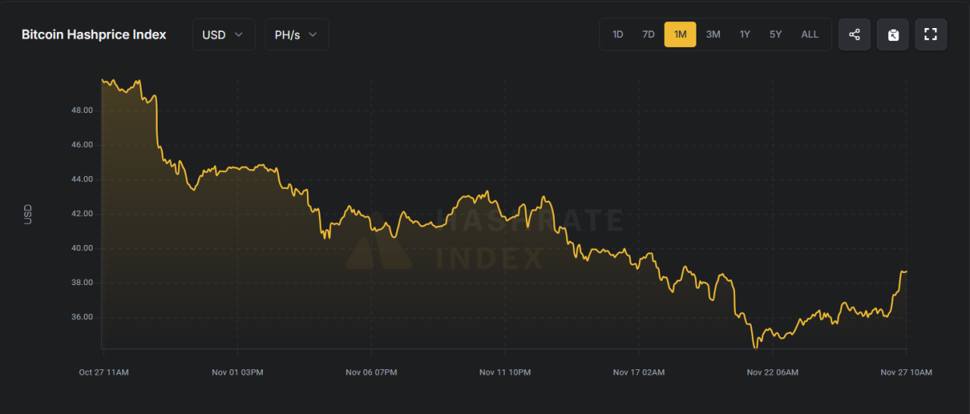
Task: Click the Oct 27 11AM axis label
Action: click(x=103, y=372)
